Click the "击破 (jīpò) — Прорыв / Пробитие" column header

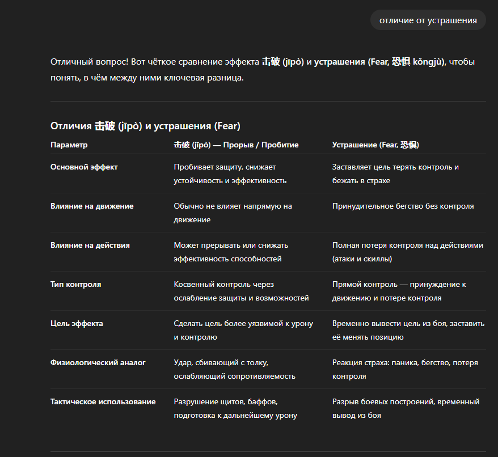pos(236,145)
